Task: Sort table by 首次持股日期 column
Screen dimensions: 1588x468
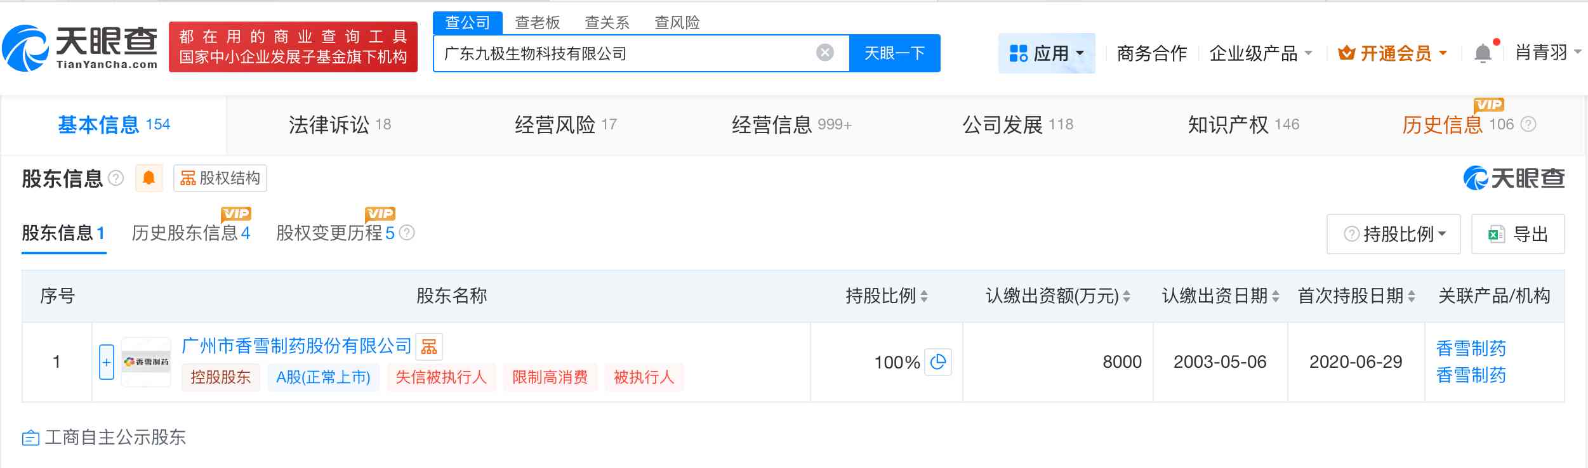Action: coord(1412,296)
